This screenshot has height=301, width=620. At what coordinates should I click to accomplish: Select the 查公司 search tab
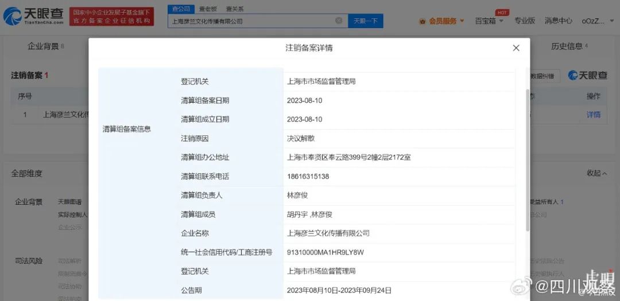pyautogui.click(x=181, y=9)
